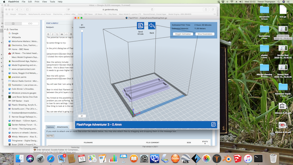Open the Print menu in the menu bar
This screenshot has width=293, height=165.
[37, 2]
